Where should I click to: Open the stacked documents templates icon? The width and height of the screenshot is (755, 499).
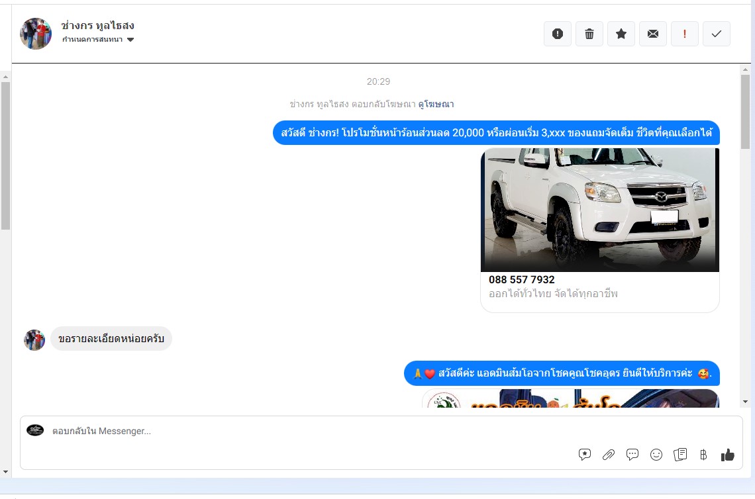pyautogui.click(x=679, y=455)
